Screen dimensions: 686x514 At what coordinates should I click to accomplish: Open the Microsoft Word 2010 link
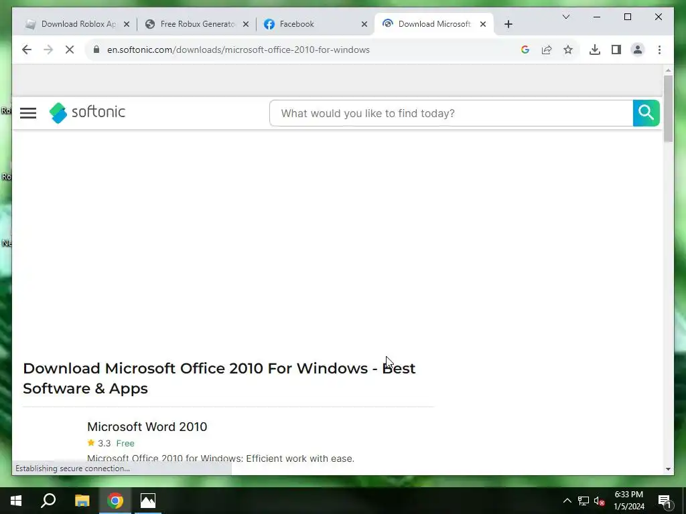147,426
